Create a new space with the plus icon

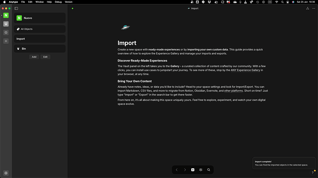pyautogui.click(x=6, y=41)
